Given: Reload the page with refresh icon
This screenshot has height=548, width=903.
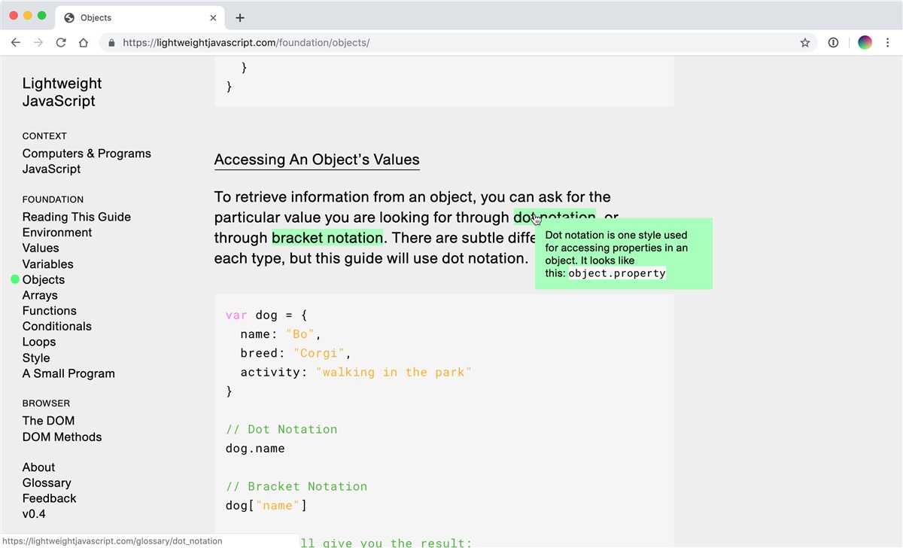Looking at the screenshot, I should tap(61, 43).
